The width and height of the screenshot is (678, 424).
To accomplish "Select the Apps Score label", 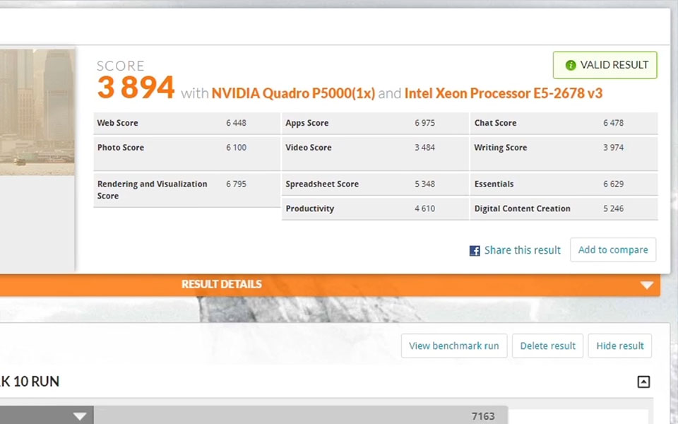I will coord(307,123).
